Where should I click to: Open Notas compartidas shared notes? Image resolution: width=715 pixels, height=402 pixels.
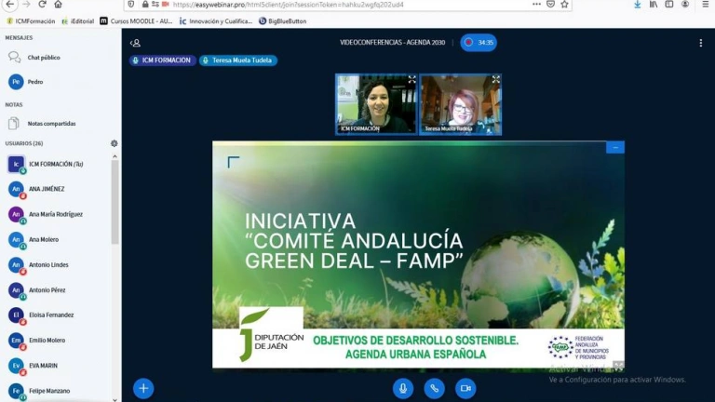pyautogui.click(x=51, y=123)
